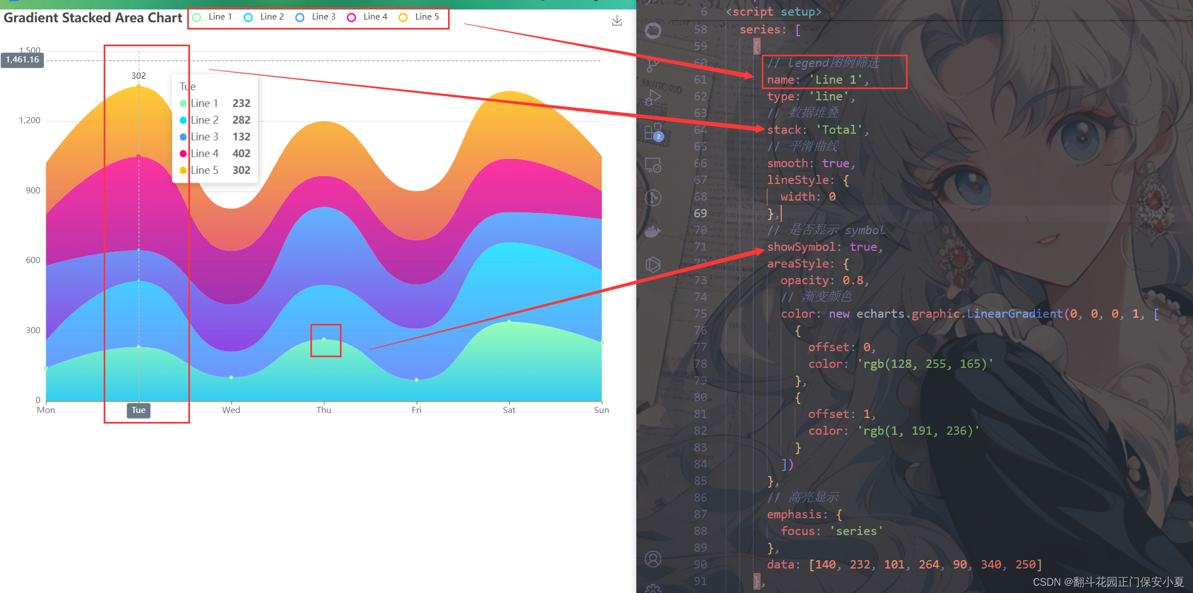Toggle Line 3 series in the chart legend
Screen dimensions: 1193x593
pyautogui.click(x=315, y=17)
